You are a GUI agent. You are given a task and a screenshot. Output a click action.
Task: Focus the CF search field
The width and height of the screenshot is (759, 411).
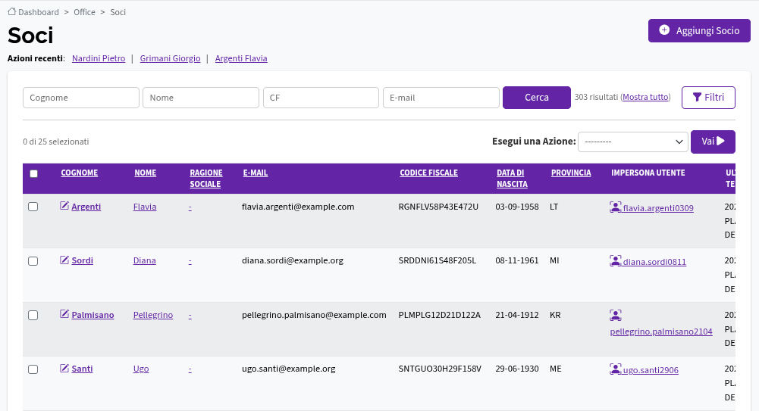(321, 98)
